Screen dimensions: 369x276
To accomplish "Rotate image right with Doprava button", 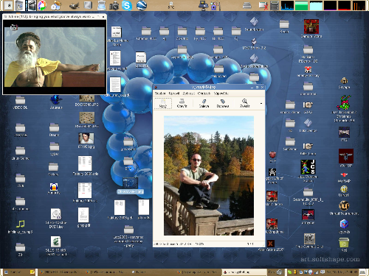I will coord(223,103).
